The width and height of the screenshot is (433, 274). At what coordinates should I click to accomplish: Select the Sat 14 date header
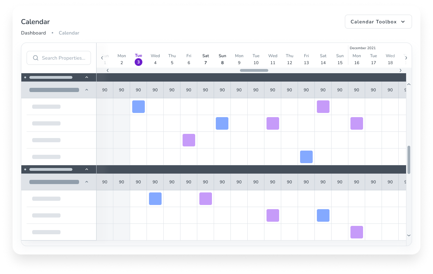[x=323, y=59]
